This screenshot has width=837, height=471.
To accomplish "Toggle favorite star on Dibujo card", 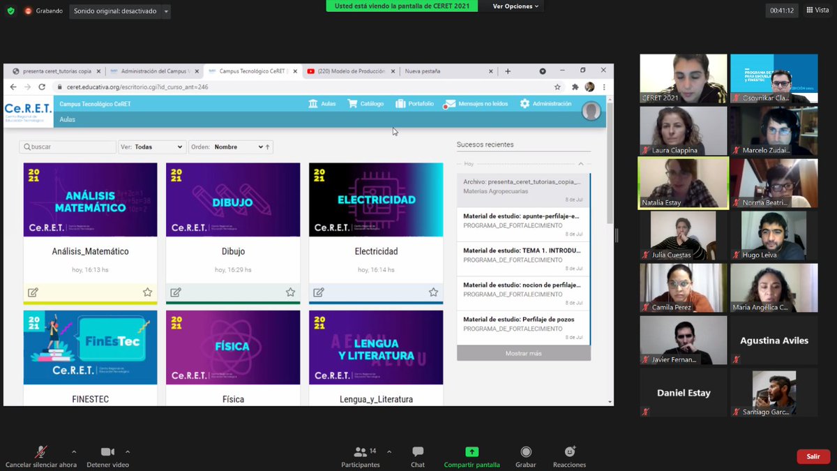I will pyautogui.click(x=290, y=292).
